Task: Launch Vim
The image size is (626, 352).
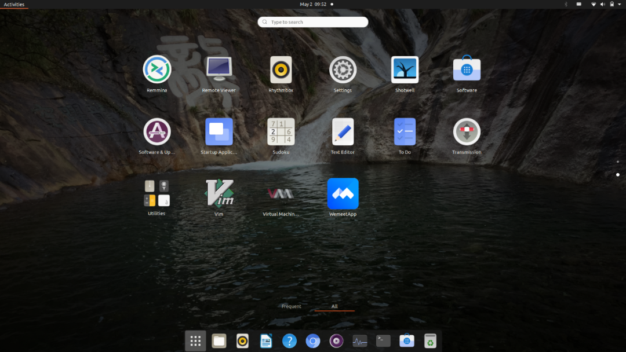Action: point(219,198)
